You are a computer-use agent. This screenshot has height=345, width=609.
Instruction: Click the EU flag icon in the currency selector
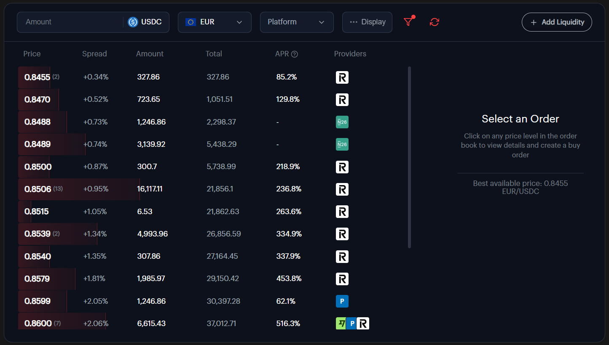pos(190,22)
